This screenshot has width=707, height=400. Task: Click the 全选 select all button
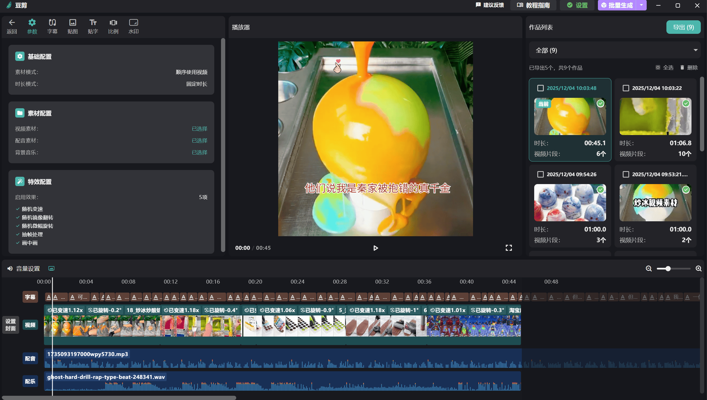click(x=664, y=68)
